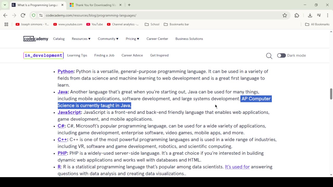Expand the Resources menu
Image resolution: width=333 pixels, height=187 pixels.
(81, 39)
